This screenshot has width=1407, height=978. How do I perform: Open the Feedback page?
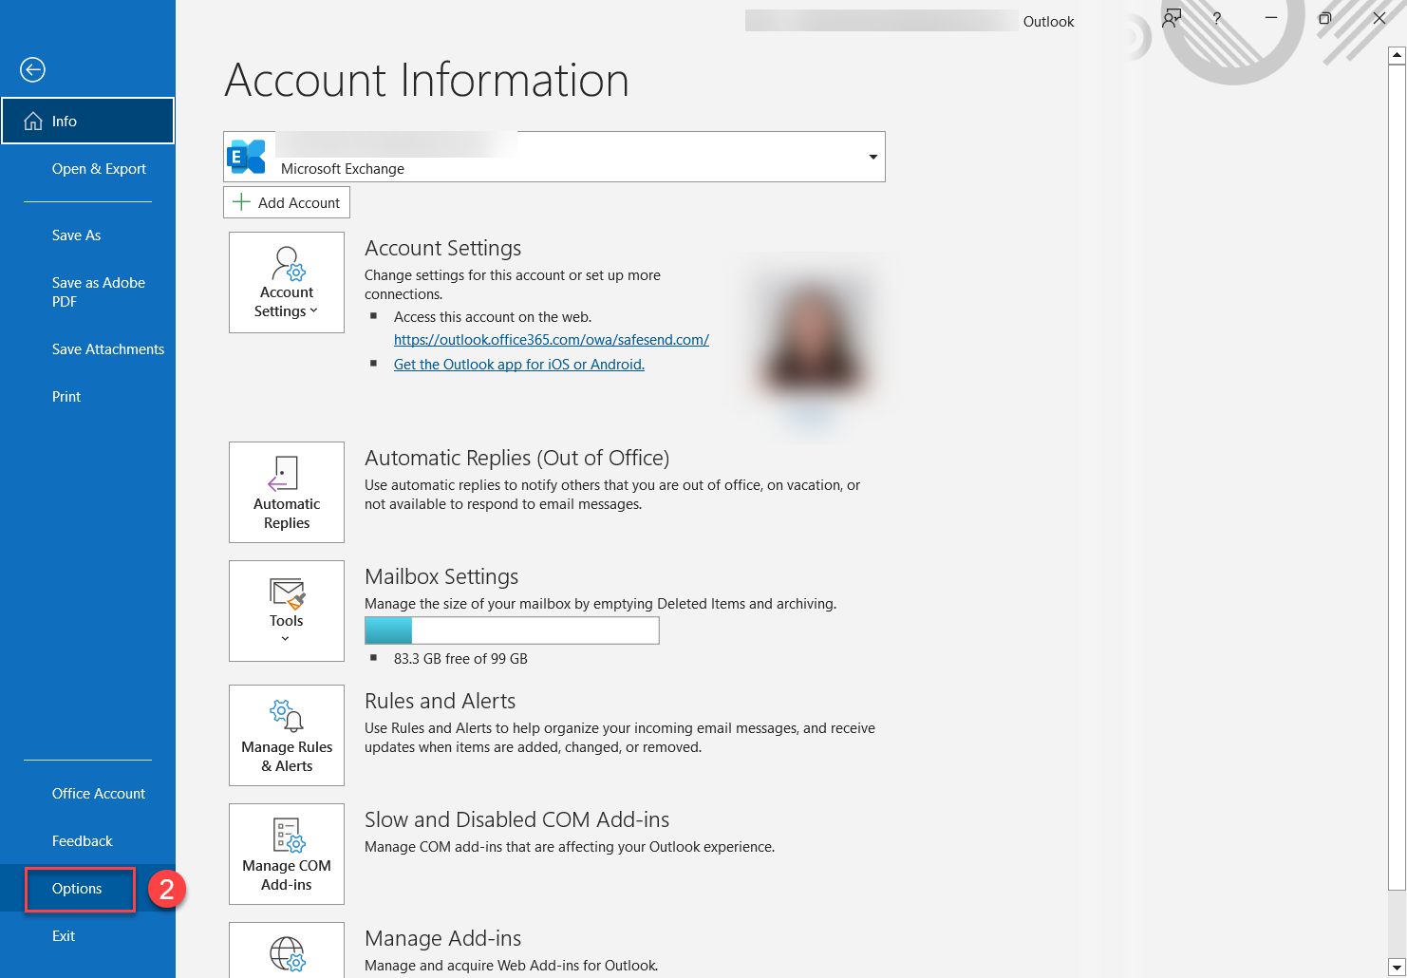(82, 841)
